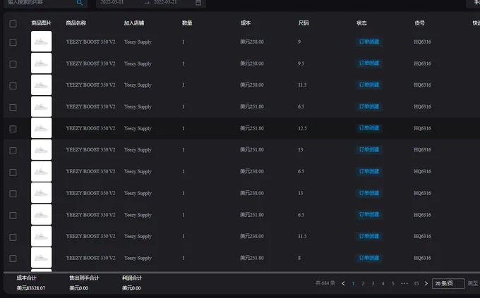This screenshot has width=480, height=298.
Task: Click Yeezy Supply store in size 9.5 row
Action: (138, 63)
